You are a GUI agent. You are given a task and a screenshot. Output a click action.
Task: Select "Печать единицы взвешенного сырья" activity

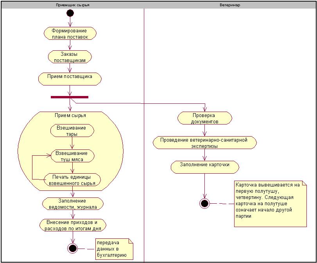[72, 180]
